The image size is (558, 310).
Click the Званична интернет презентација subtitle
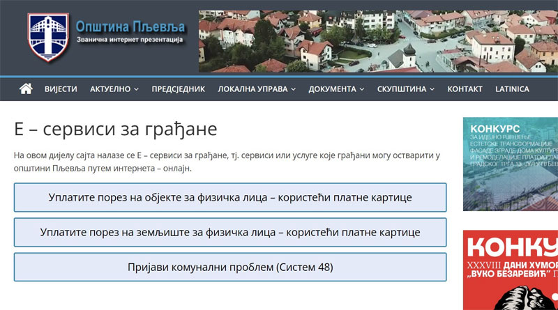pos(130,42)
